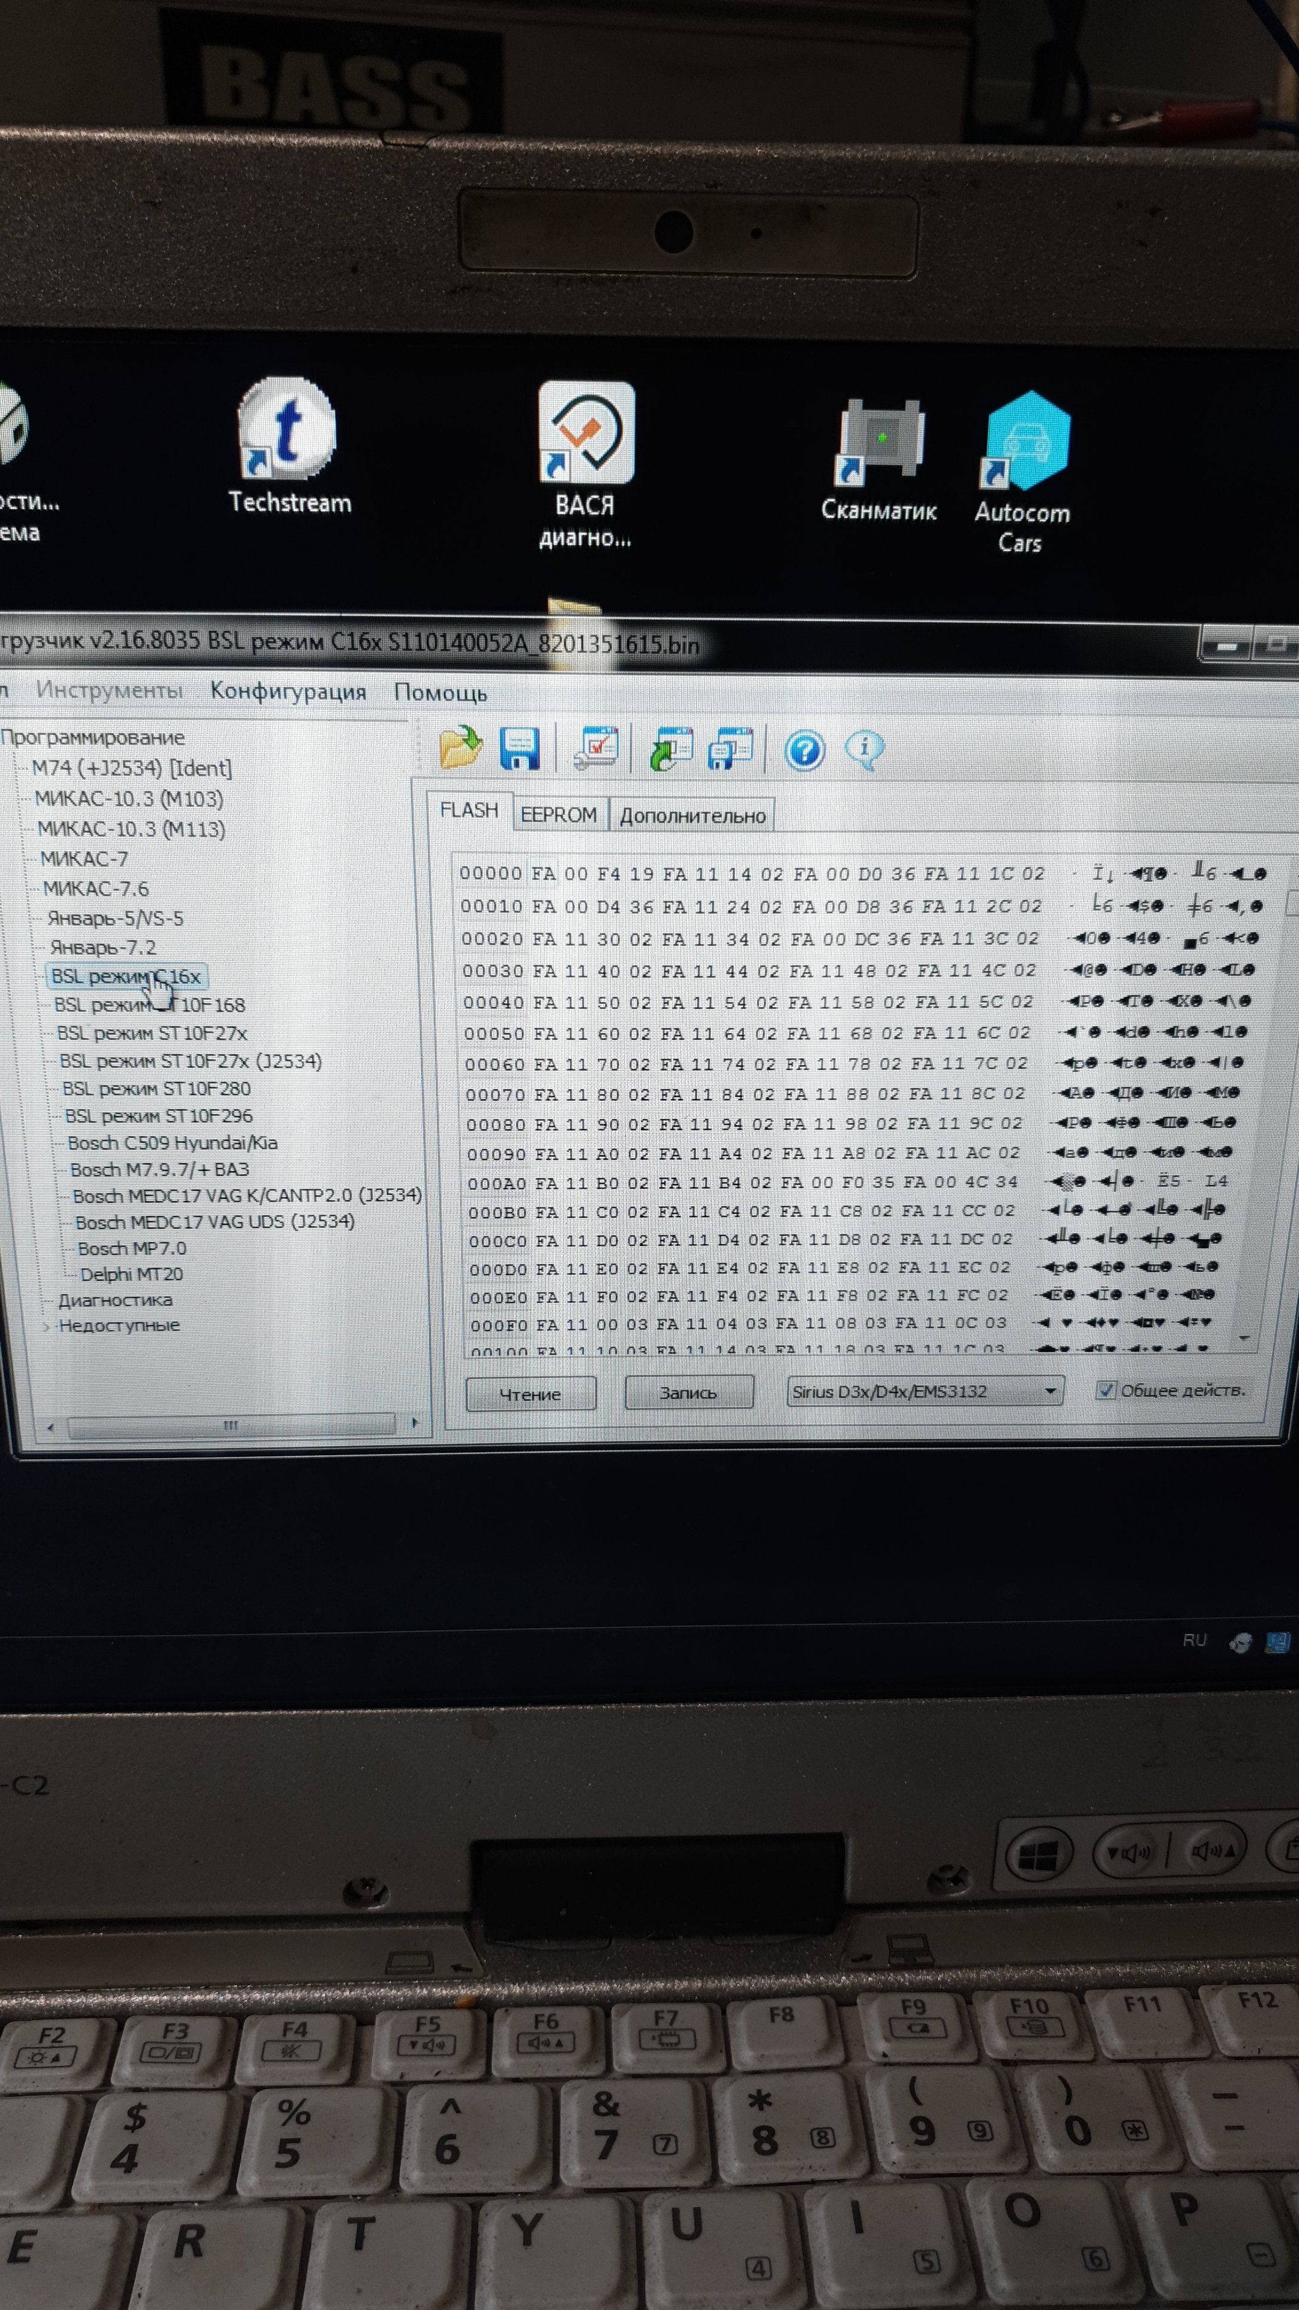Click the window with green arrow icon

pos(672,749)
